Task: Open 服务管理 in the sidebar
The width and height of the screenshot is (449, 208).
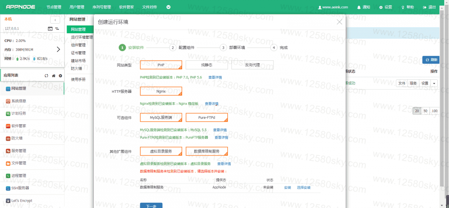Action: [32, 151]
